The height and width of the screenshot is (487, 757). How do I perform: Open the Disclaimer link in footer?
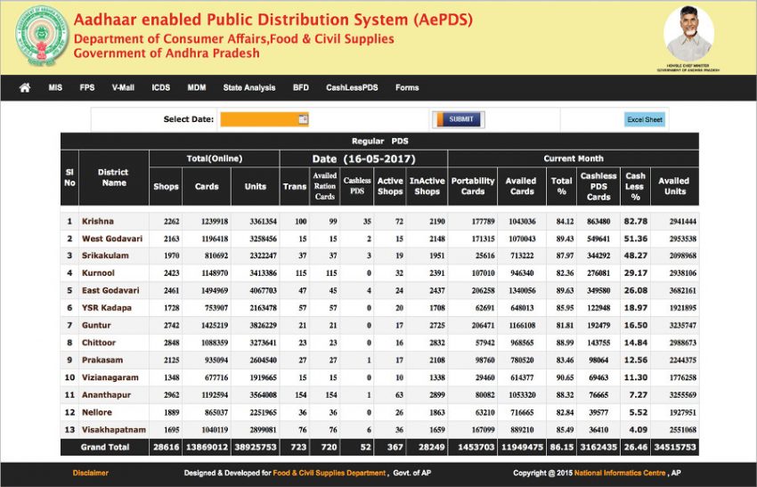[90, 473]
